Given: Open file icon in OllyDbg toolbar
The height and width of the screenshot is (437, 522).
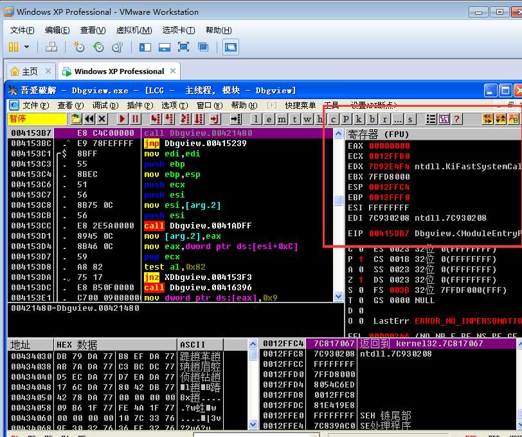Looking at the screenshot, I should [x=76, y=119].
